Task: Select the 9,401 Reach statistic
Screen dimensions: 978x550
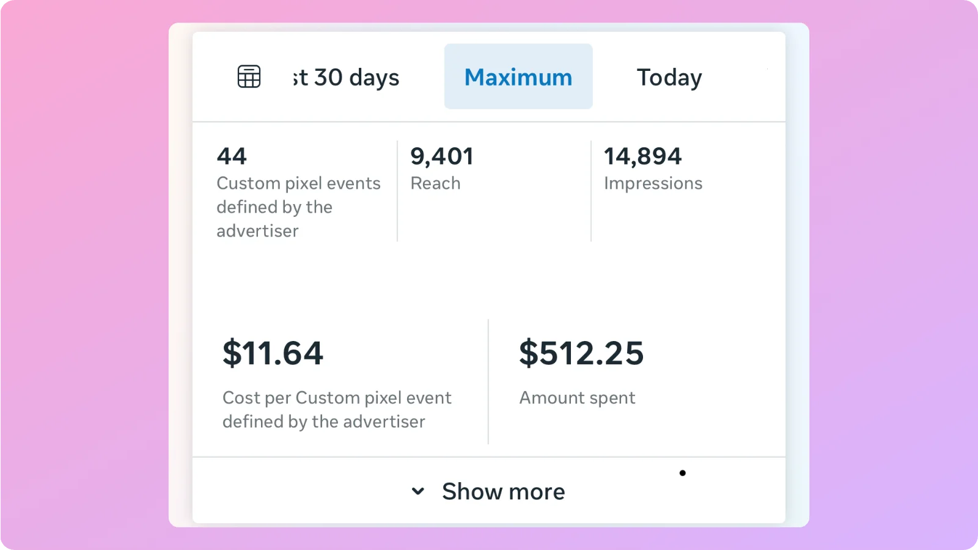Action: click(x=441, y=156)
